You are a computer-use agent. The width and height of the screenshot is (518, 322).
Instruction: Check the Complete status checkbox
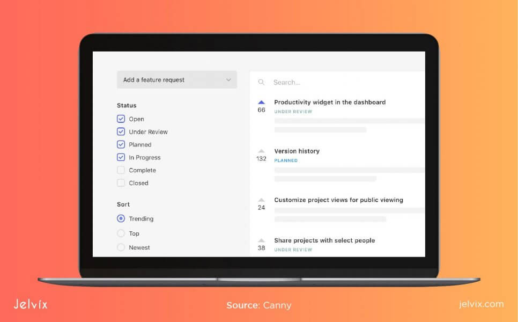coord(121,170)
